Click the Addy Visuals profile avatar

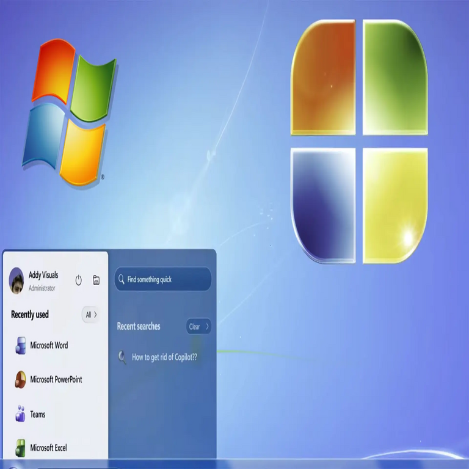click(x=16, y=280)
